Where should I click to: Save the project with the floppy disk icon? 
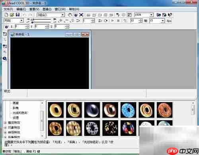[18, 15]
